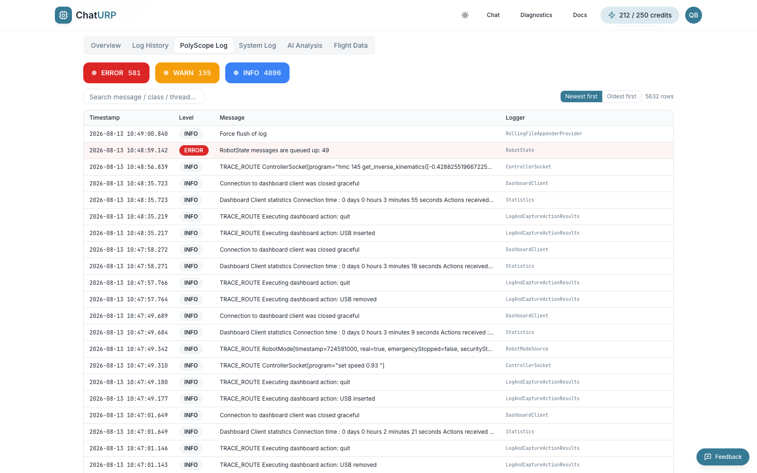This screenshot has width=757, height=473.
Task: Switch to the System Log tab
Action: click(257, 45)
